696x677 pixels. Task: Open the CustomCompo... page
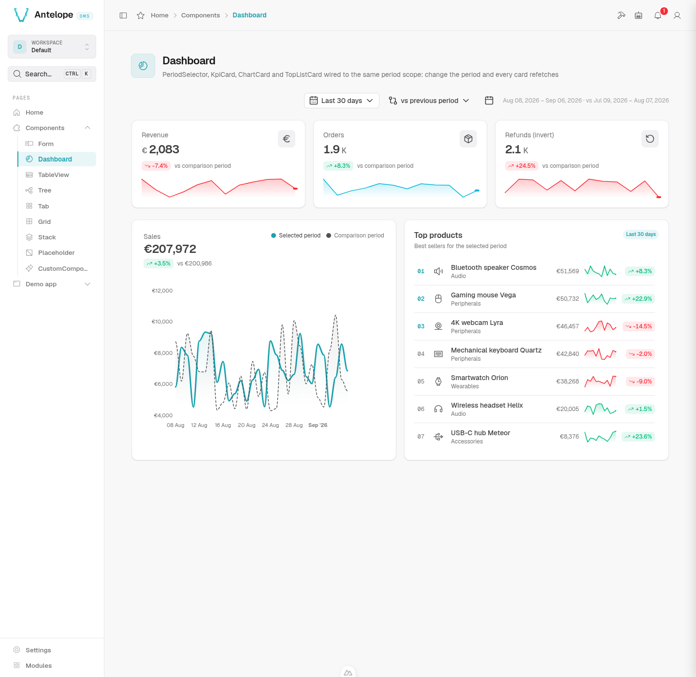(57, 268)
